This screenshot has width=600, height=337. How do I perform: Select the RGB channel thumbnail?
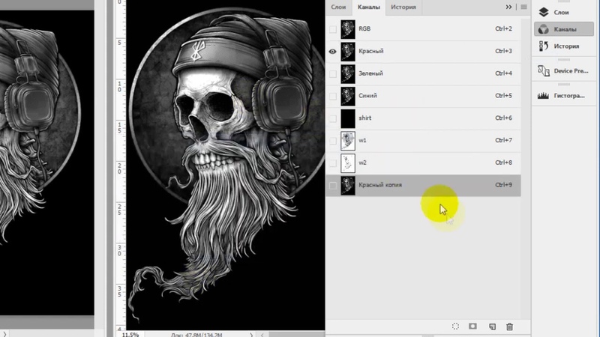tap(348, 29)
